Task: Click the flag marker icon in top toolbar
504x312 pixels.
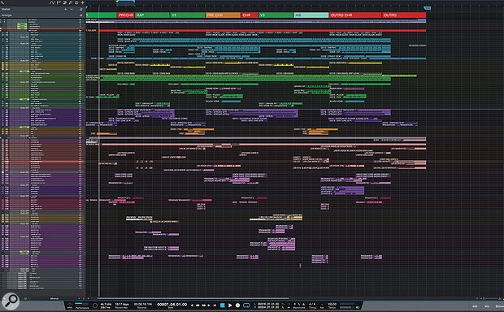Action: [59, 2]
